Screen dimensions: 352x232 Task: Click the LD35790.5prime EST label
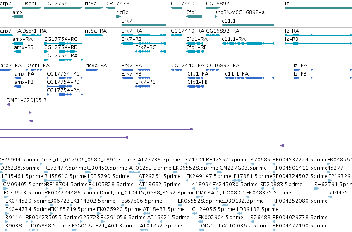(108, 176)
